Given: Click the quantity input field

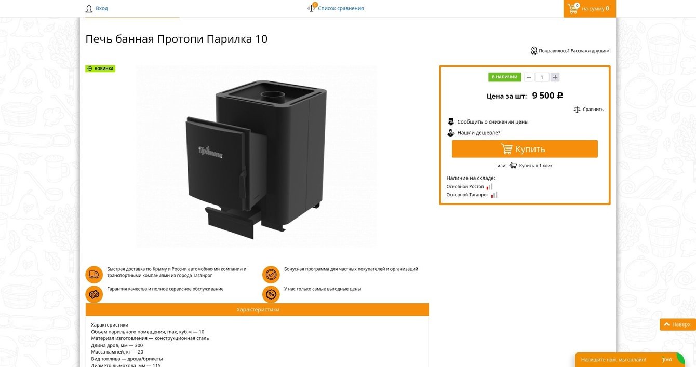Looking at the screenshot, I should [542, 77].
